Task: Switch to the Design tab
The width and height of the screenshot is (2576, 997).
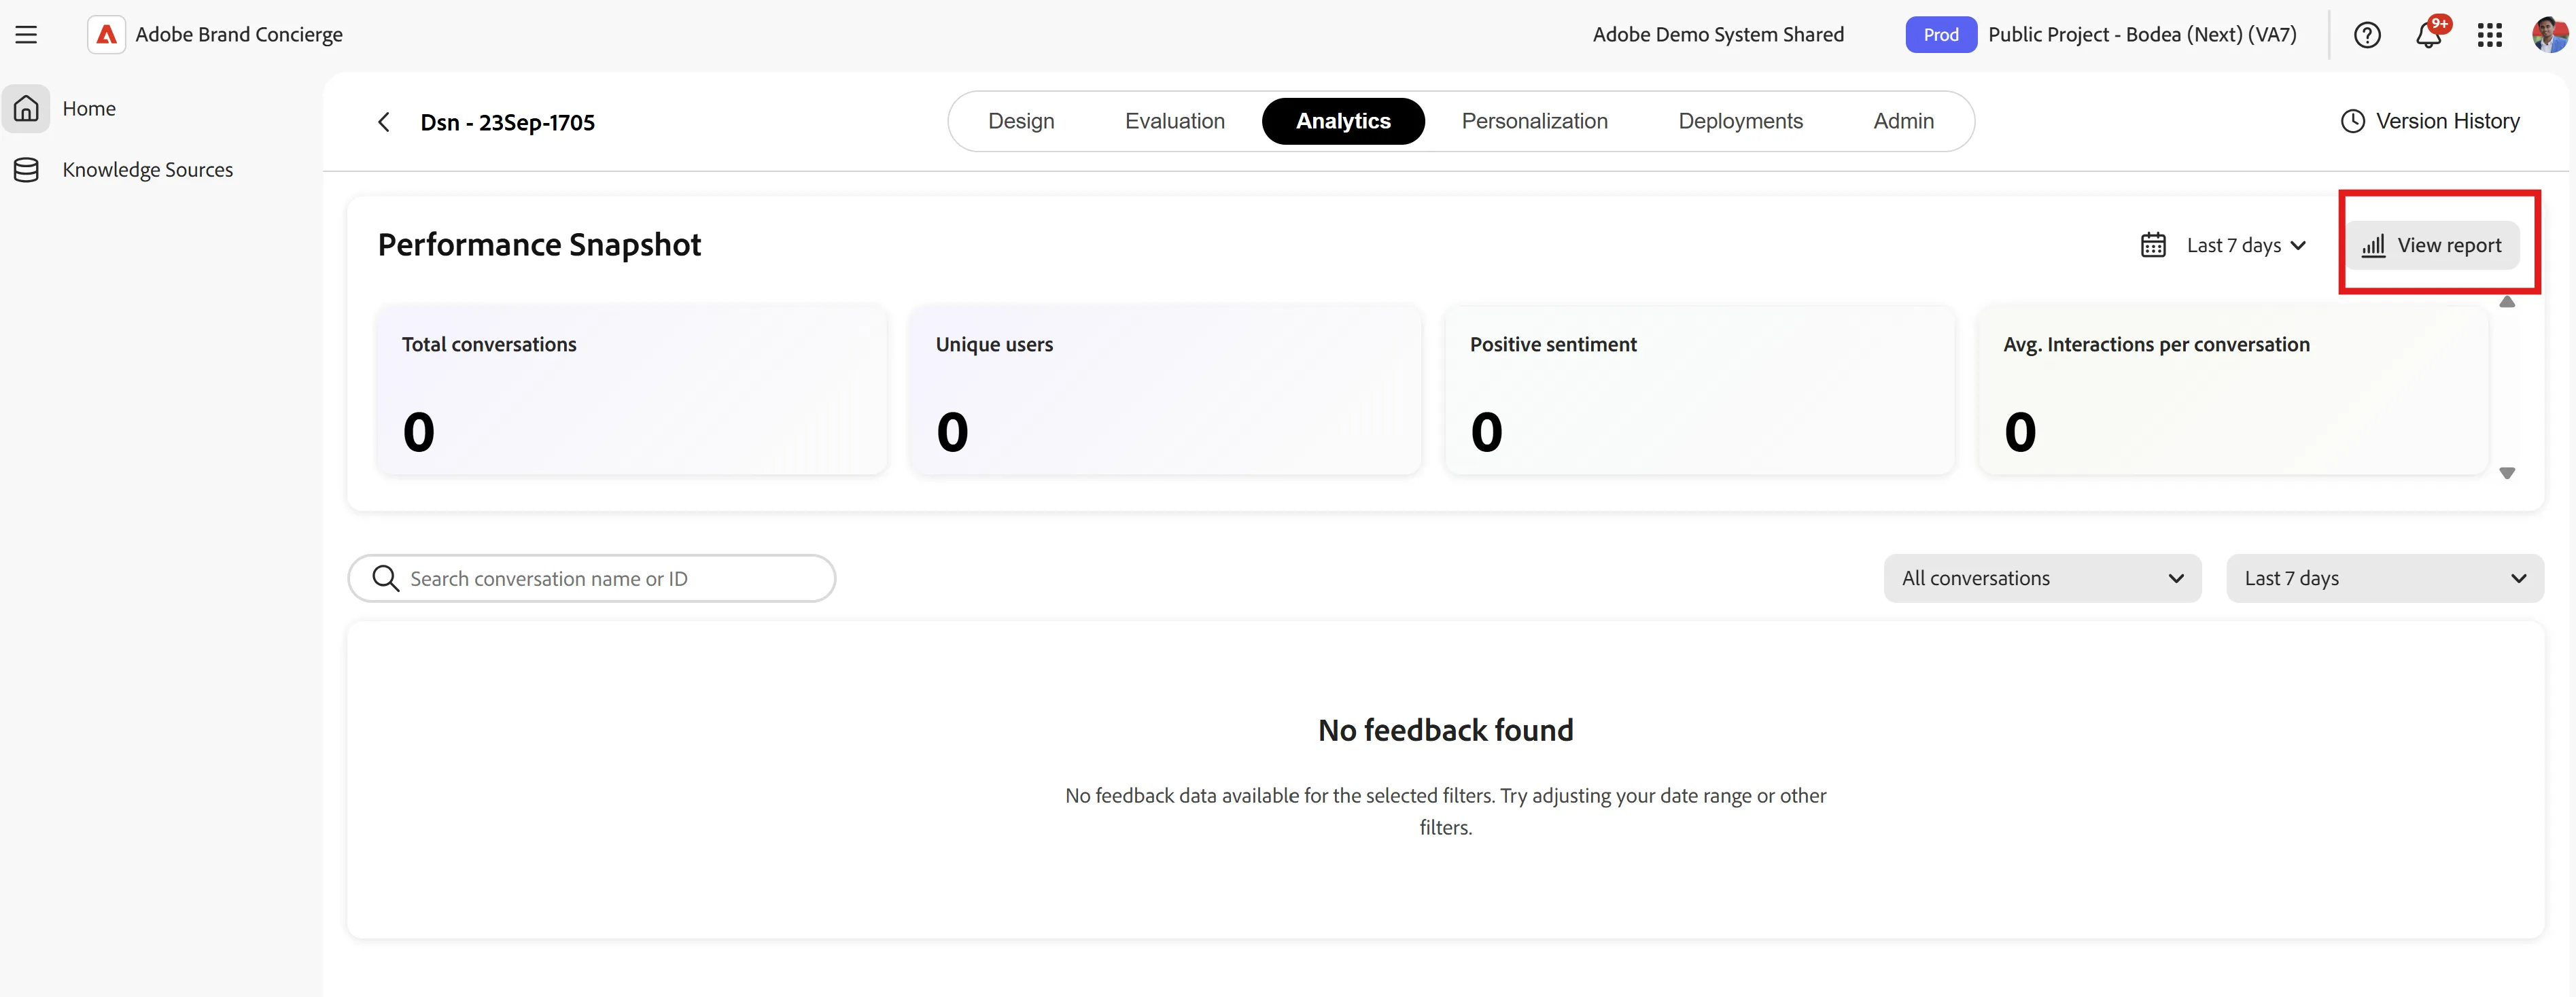Action: click(x=1021, y=121)
